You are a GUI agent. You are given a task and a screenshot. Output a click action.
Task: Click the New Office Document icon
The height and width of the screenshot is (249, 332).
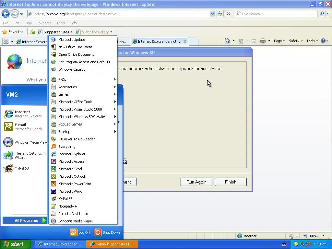pyautogui.click(x=53, y=47)
